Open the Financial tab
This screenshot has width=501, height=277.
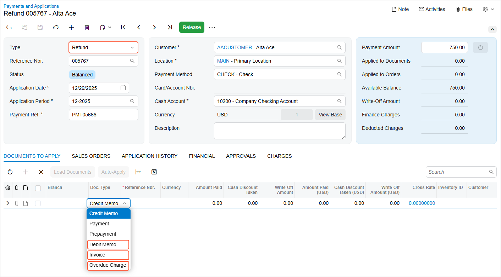point(202,156)
